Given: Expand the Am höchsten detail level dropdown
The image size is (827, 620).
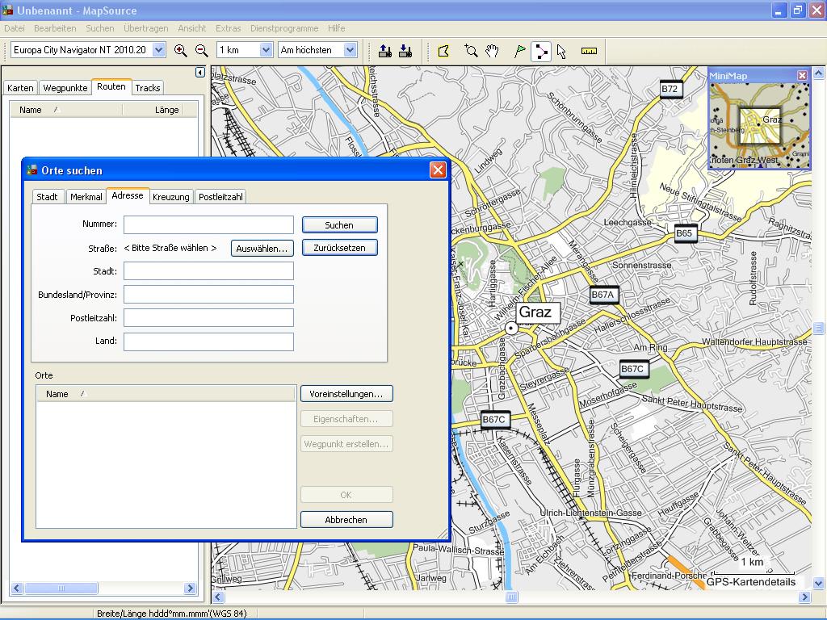Looking at the screenshot, I should pos(350,50).
